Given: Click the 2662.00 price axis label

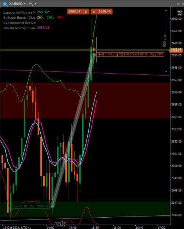Looking at the screenshot, I should (176, 19).
